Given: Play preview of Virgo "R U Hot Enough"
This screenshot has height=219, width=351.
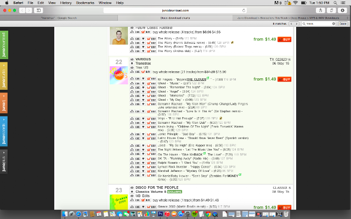Looking at the screenshot, I should point(132,118).
